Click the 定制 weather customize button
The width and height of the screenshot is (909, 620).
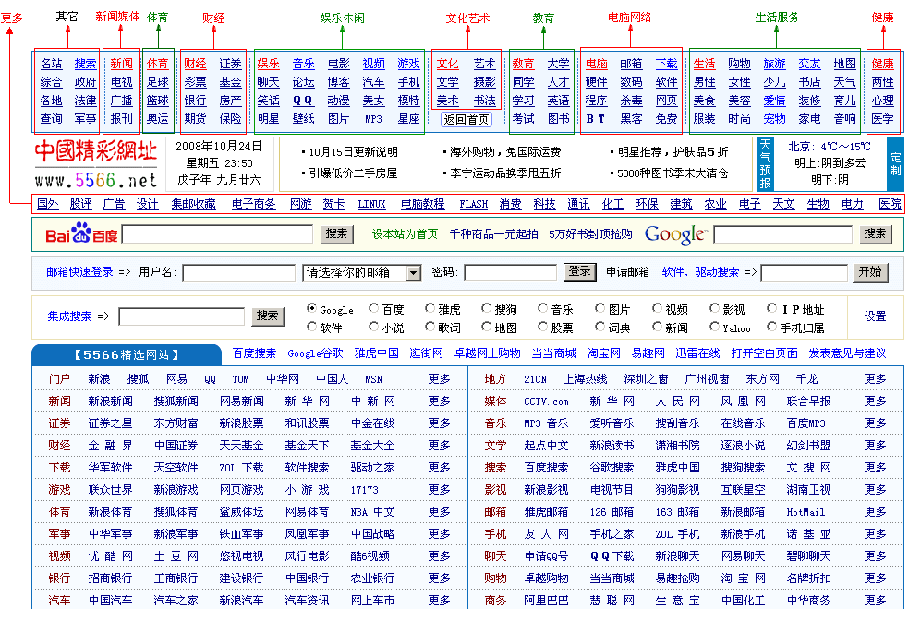[896, 164]
